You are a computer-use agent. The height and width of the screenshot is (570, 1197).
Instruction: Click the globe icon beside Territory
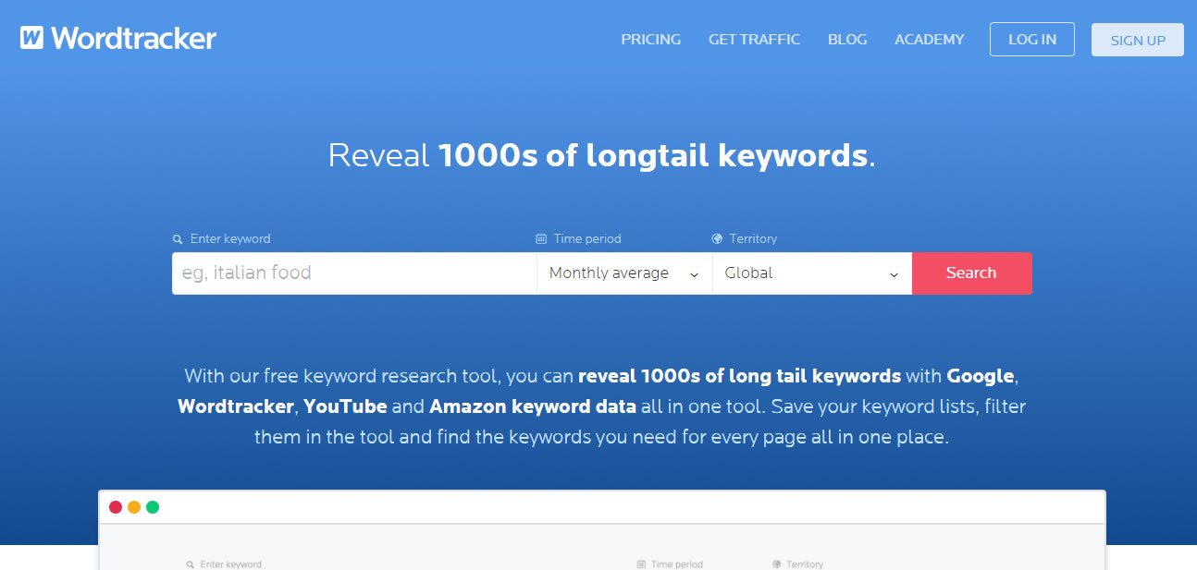point(717,238)
